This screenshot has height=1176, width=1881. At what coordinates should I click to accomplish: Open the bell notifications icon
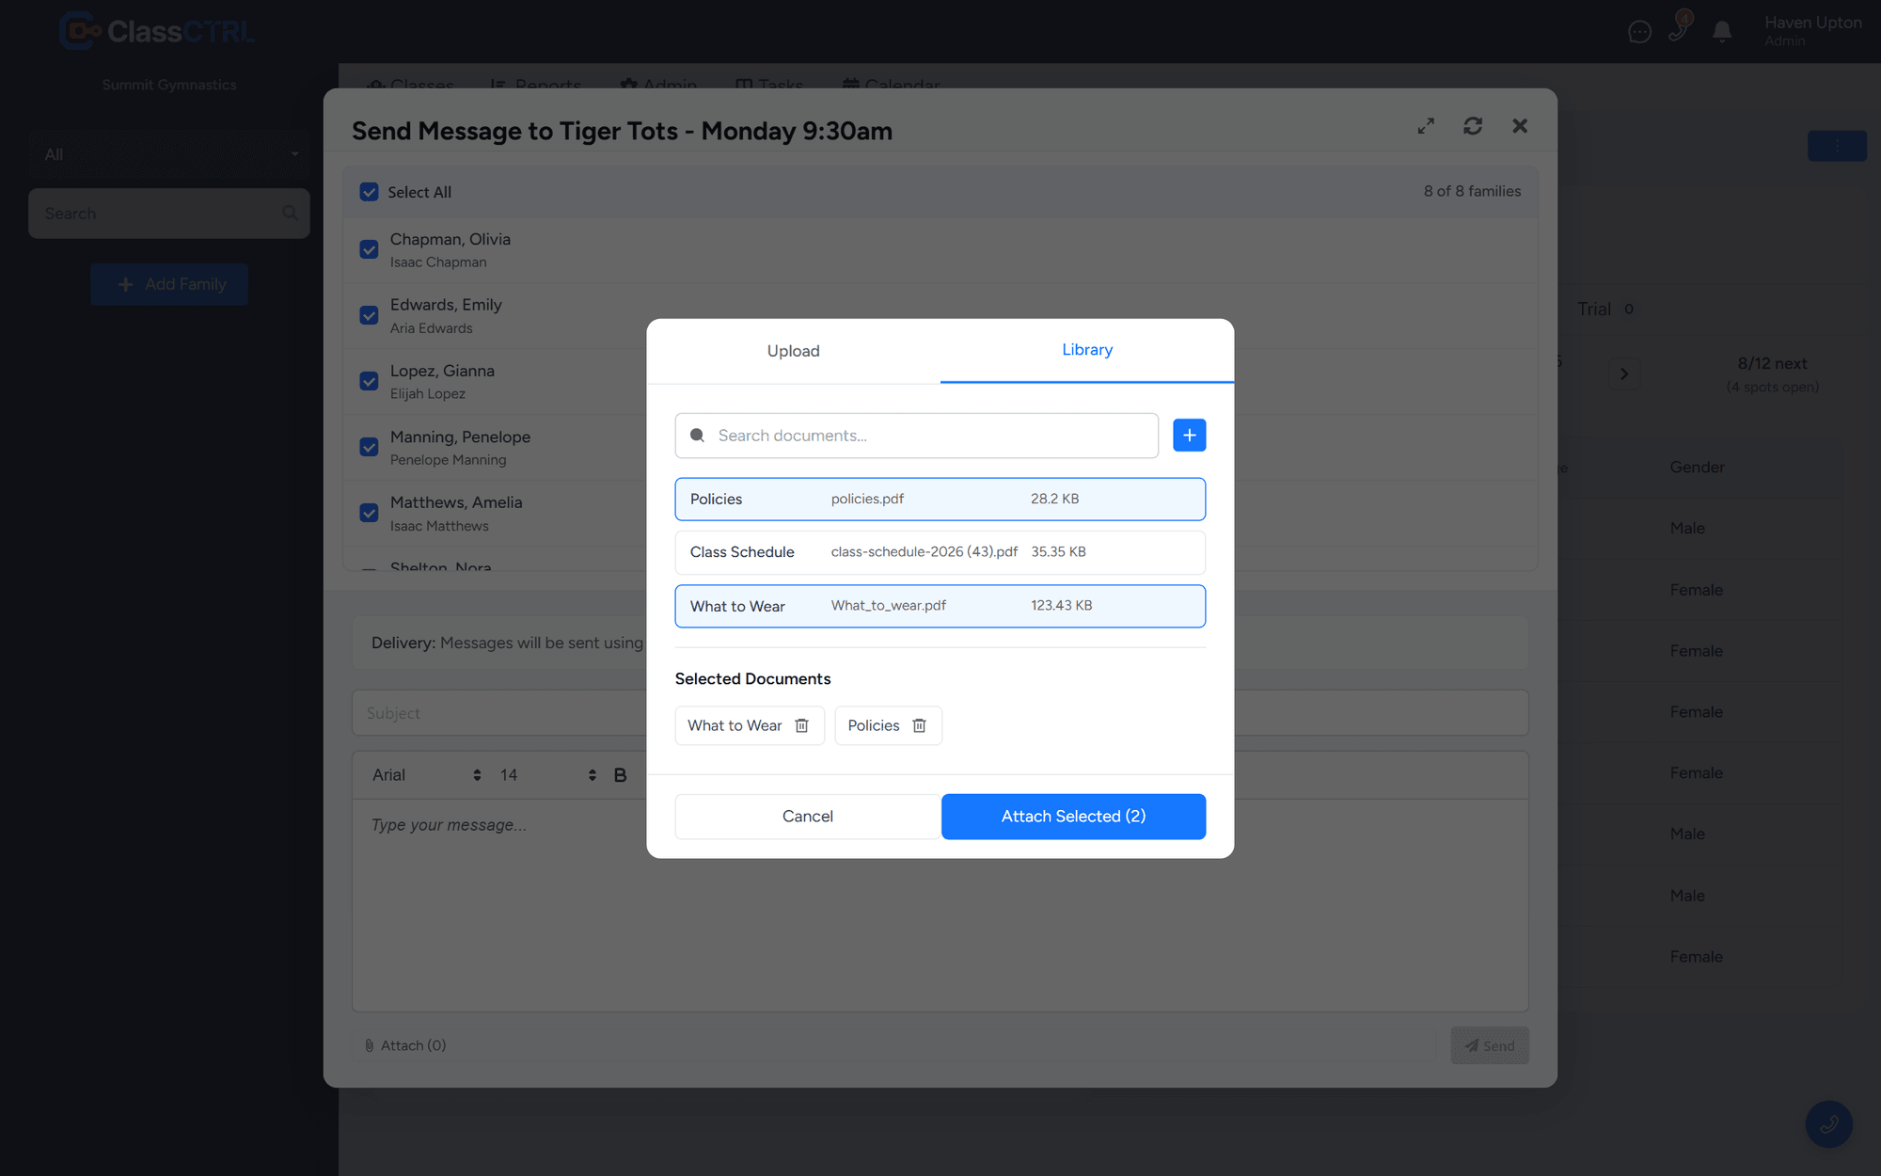click(1722, 32)
